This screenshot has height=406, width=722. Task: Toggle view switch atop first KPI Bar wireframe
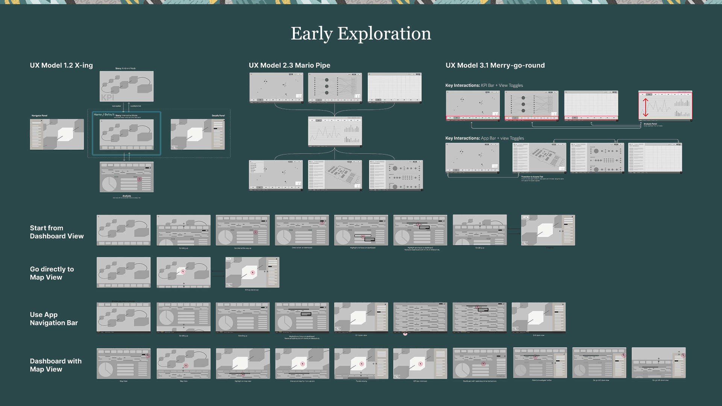pyautogui.click(x=487, y=92)
